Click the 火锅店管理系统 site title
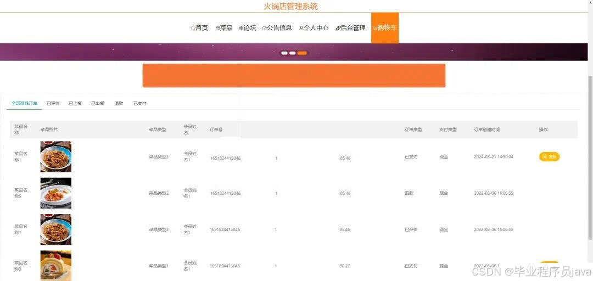The width and height of the screenshot is (593, 281). [291, 7]
